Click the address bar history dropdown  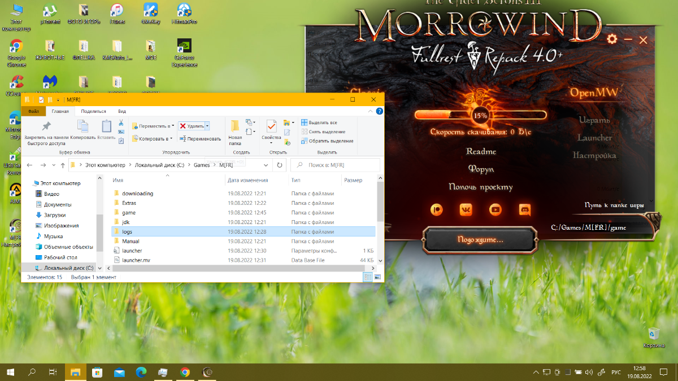click(x=266, y=165)
